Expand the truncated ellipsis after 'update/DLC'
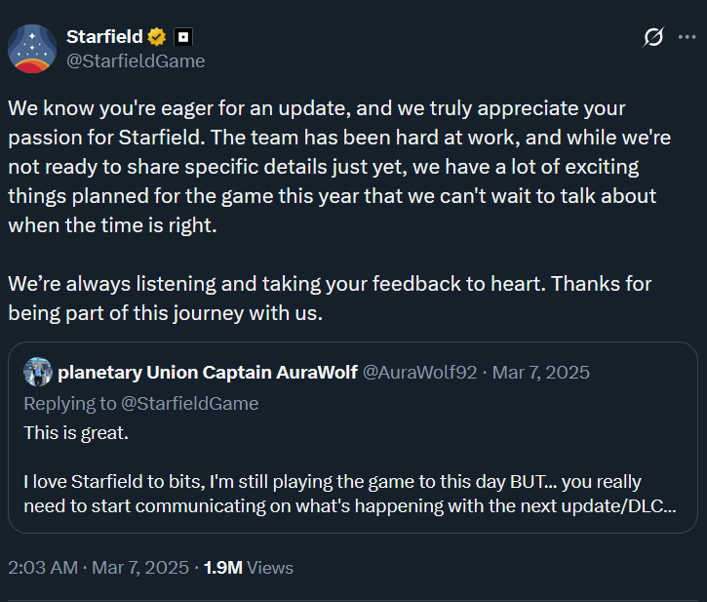The height and width of the screenshot is (602, 707). click(x=670, y=506)
